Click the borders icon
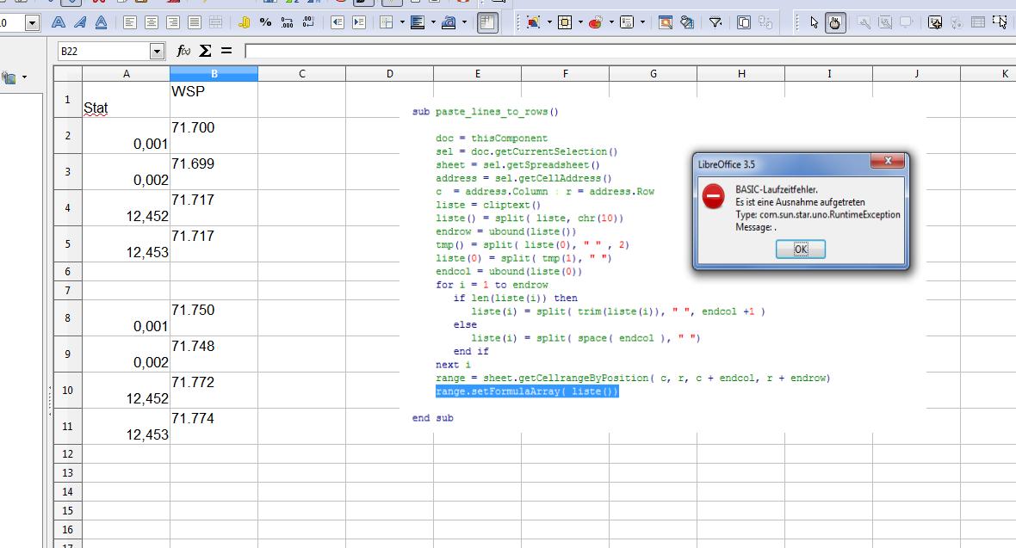The image size is (1016, 548). (387, 22)
